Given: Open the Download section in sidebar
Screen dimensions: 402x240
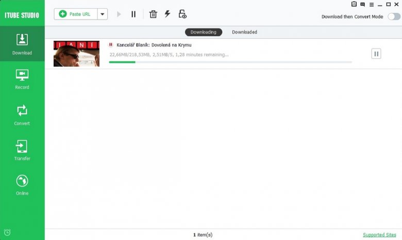Looking at the screenshot, I should coord(22,44).
